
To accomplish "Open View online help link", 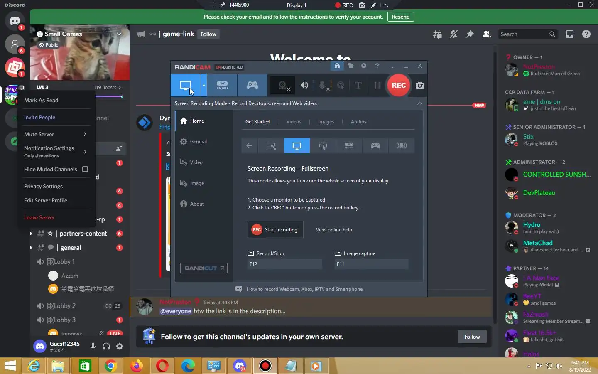I will pos(334,230).
